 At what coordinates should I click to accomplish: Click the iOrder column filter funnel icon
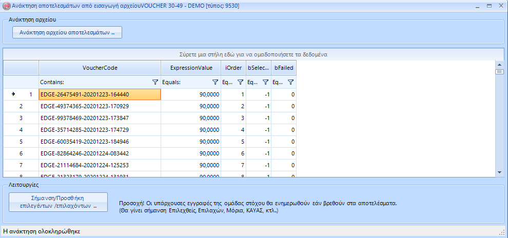coord(240,82)
